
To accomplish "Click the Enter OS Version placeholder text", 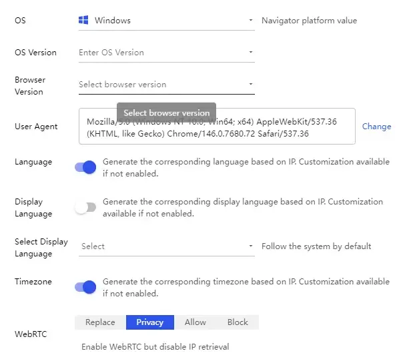I will 111,53.
